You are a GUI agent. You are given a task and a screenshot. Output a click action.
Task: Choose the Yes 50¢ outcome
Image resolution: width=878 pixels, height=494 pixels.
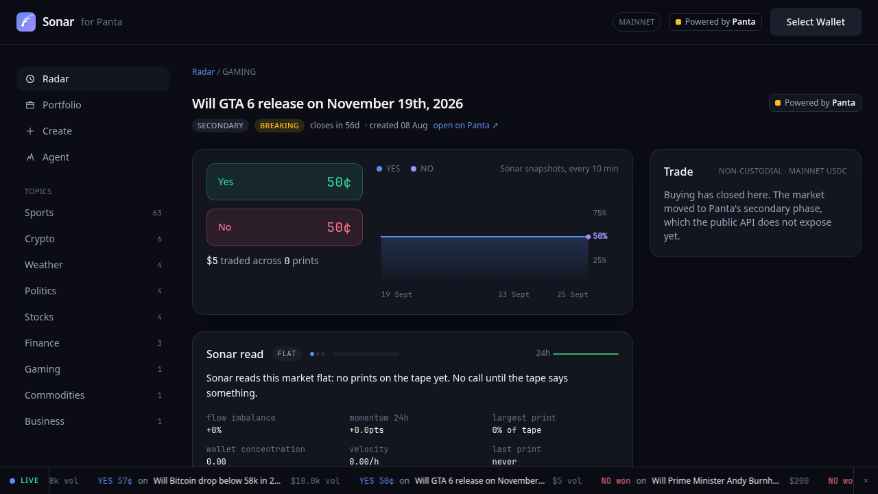[285, 182]
